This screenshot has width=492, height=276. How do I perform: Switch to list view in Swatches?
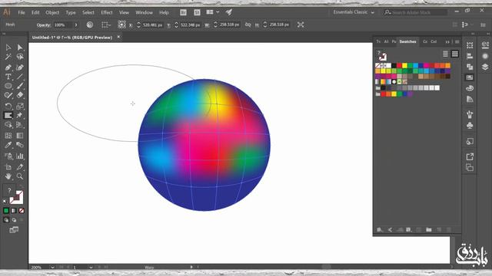[x=445, y=54]
